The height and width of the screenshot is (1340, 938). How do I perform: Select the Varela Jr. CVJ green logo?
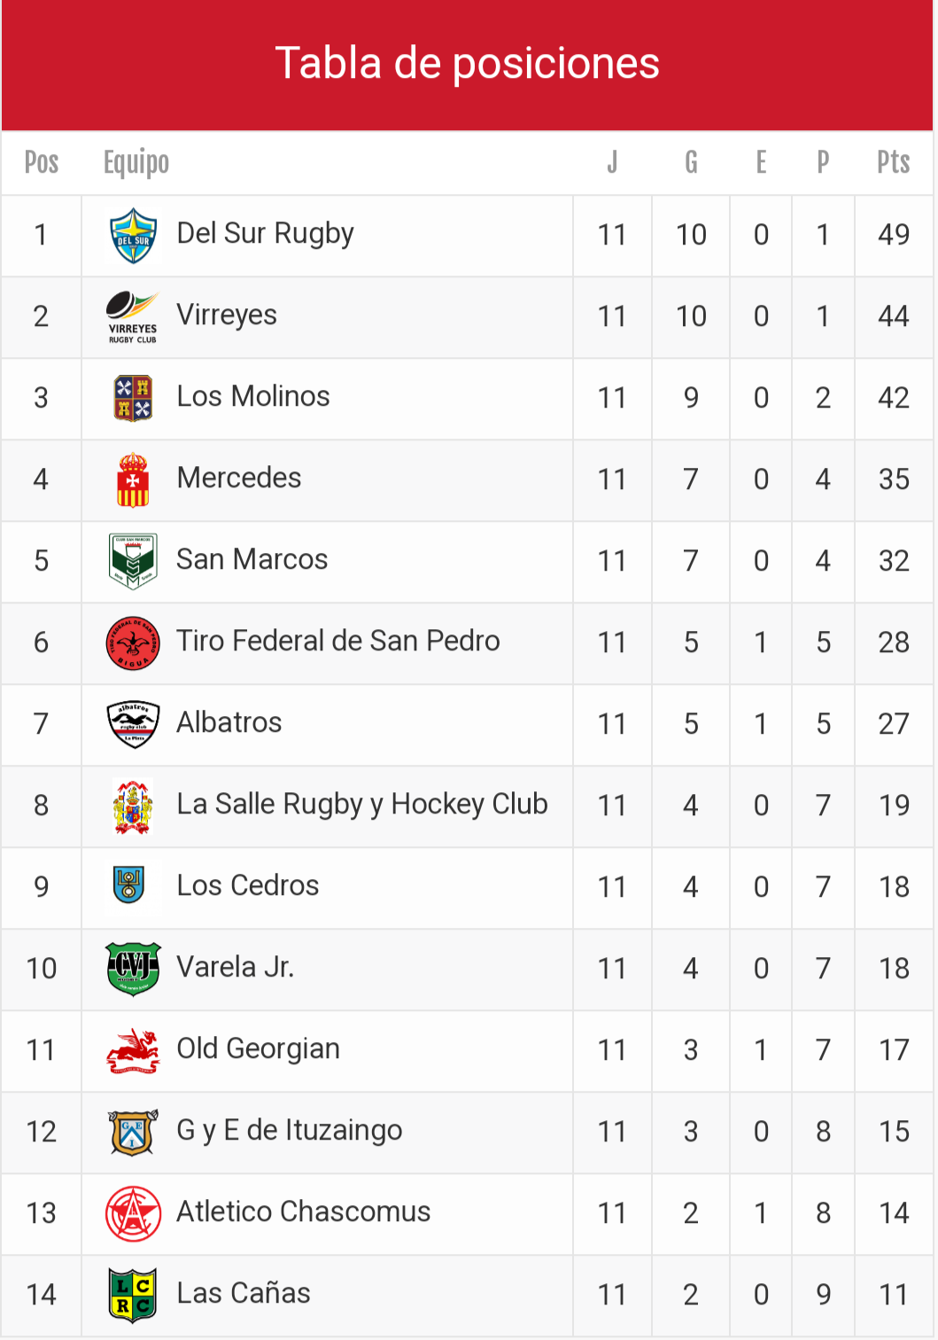tap(133, 969)
